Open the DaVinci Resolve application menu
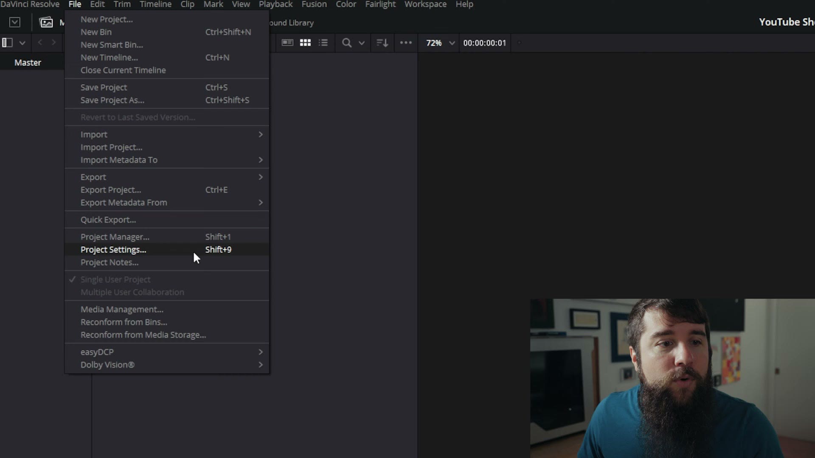 tap(30, 4)
